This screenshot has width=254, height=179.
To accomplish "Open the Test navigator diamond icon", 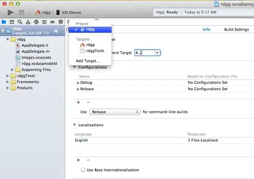I will (36, 22).
